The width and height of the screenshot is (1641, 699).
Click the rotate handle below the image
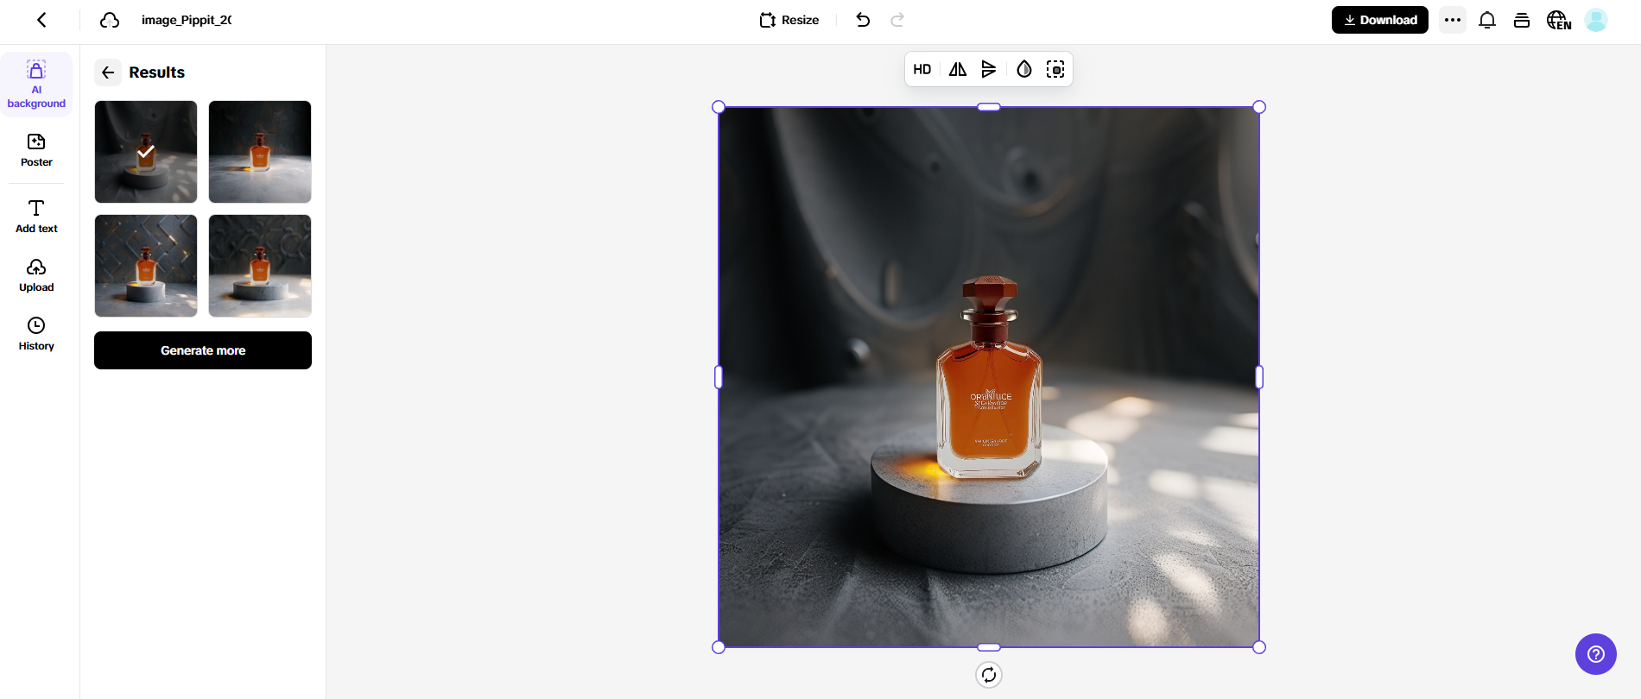tap(989, 675)
